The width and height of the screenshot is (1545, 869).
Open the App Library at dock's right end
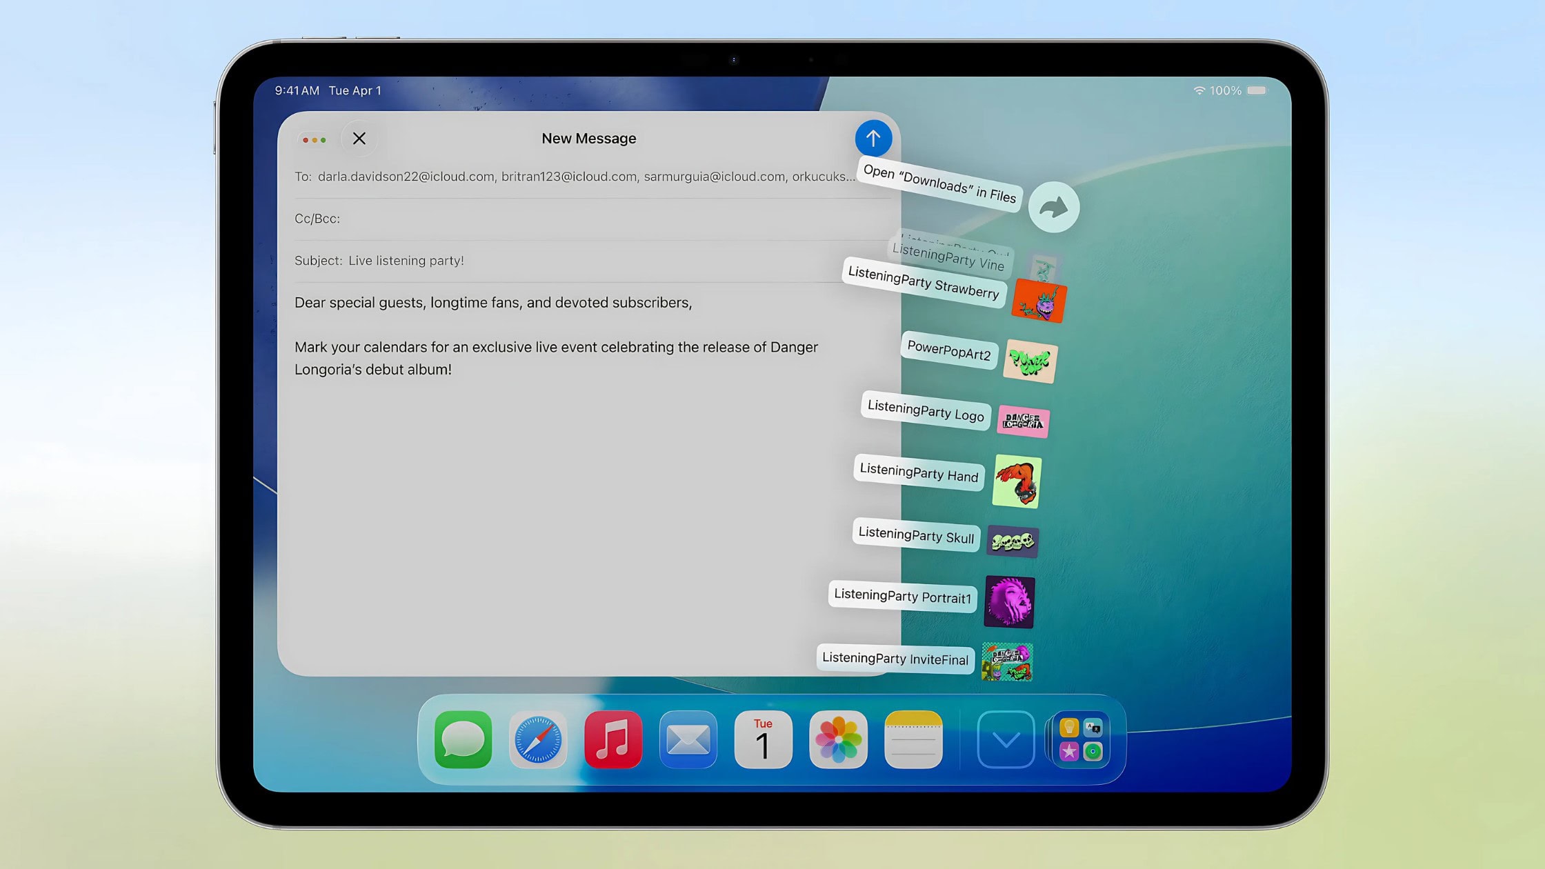(1080, 740)
